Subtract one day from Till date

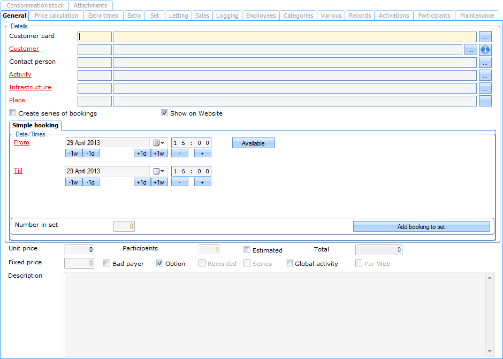click(91, 182)
